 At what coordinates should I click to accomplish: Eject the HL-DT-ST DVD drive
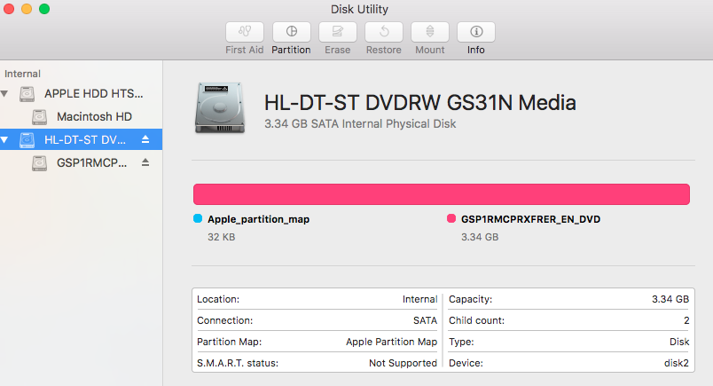point(145,139)
